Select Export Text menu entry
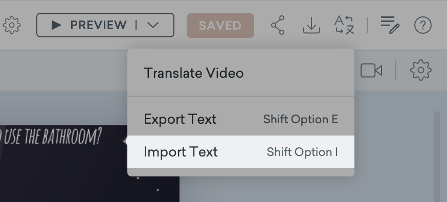Image resolution: width=447 pixels, height=202 pixels. click(x=241, y=119)
